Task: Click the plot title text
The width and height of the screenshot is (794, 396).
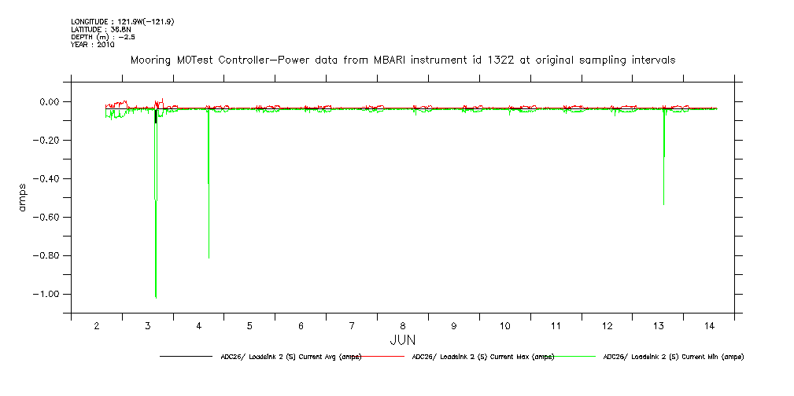Action: [402, 60]
